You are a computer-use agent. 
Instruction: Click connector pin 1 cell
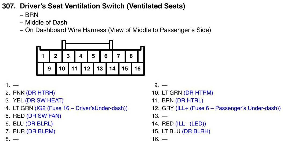[43, 56]
